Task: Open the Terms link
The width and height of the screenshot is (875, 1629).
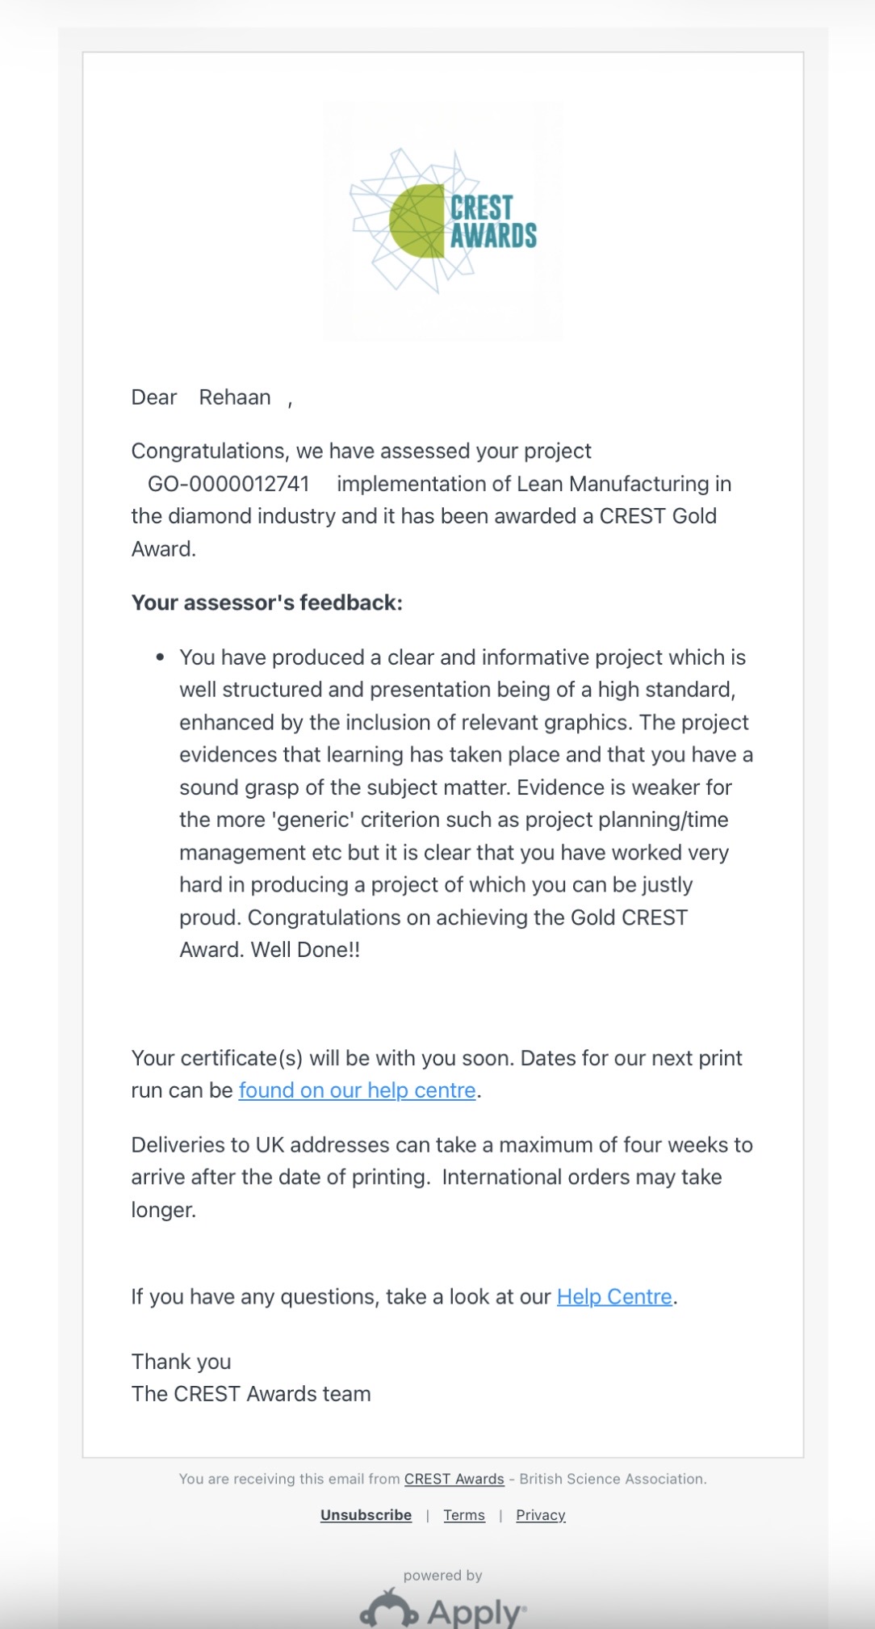Action: (464, 1515)
